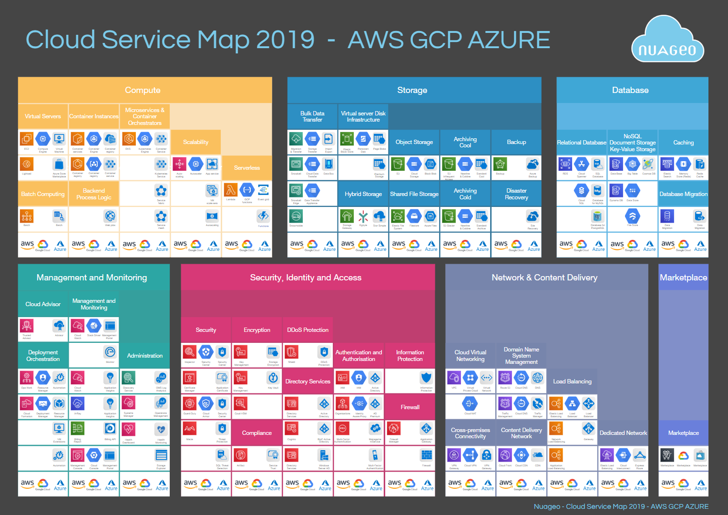Select the Compute section header

click(x=145, y=90)
